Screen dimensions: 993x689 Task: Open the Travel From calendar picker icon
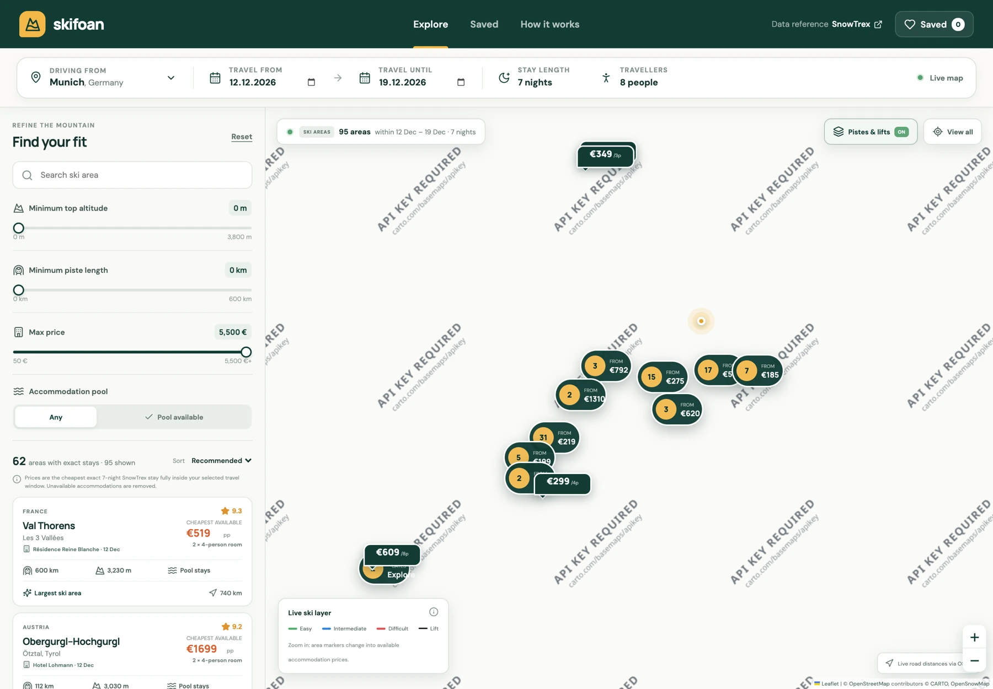point(311,82)
